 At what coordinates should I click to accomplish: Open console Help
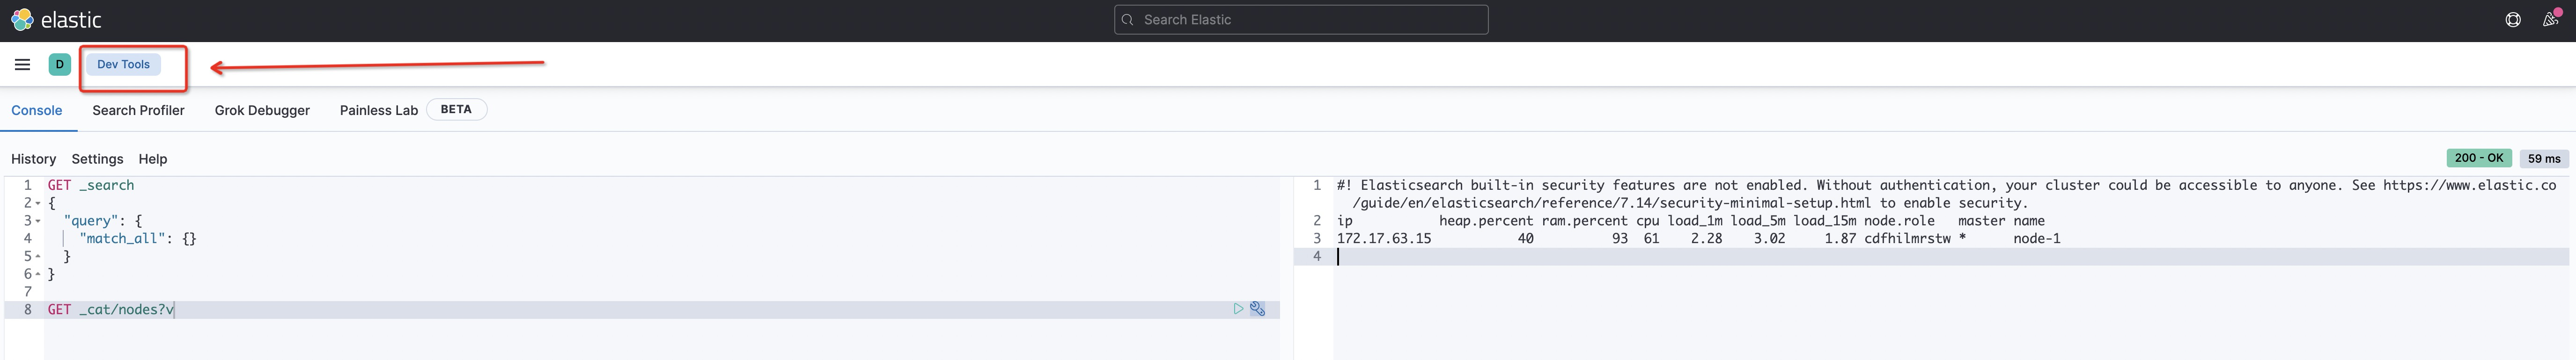click(x=153, y=158)
